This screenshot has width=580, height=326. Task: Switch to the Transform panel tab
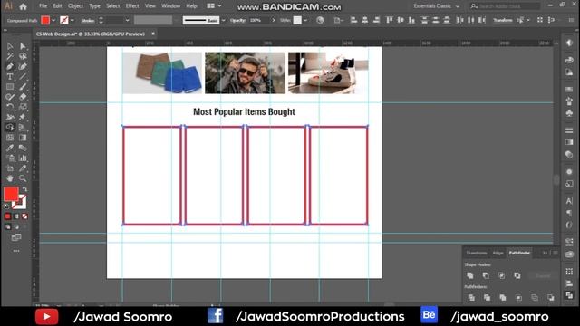476,253
